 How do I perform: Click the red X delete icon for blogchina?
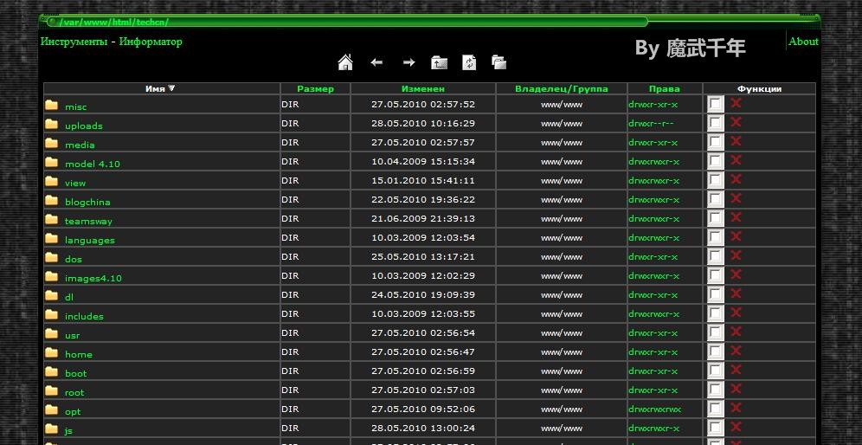coord(737,198)
